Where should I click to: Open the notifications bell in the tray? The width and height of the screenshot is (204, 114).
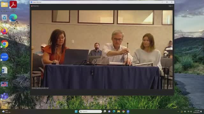coord(201,111)
